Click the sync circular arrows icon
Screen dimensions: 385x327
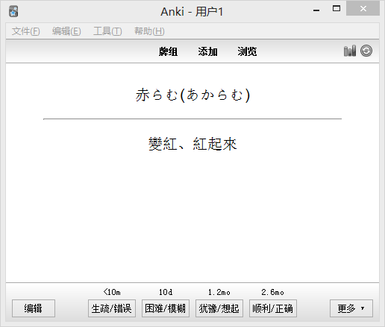coord(366,51)
